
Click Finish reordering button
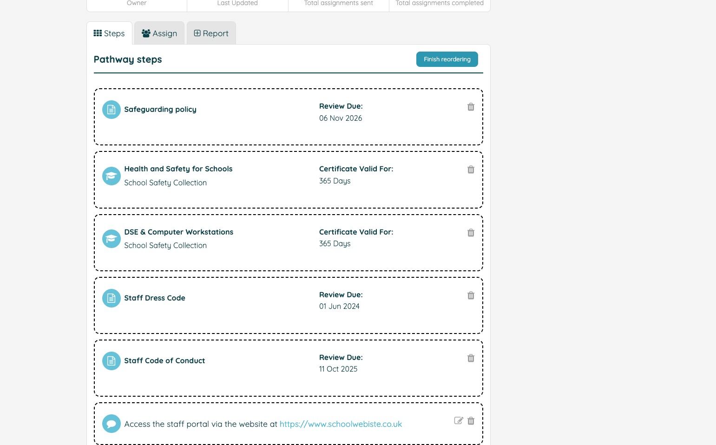(447, 59)
